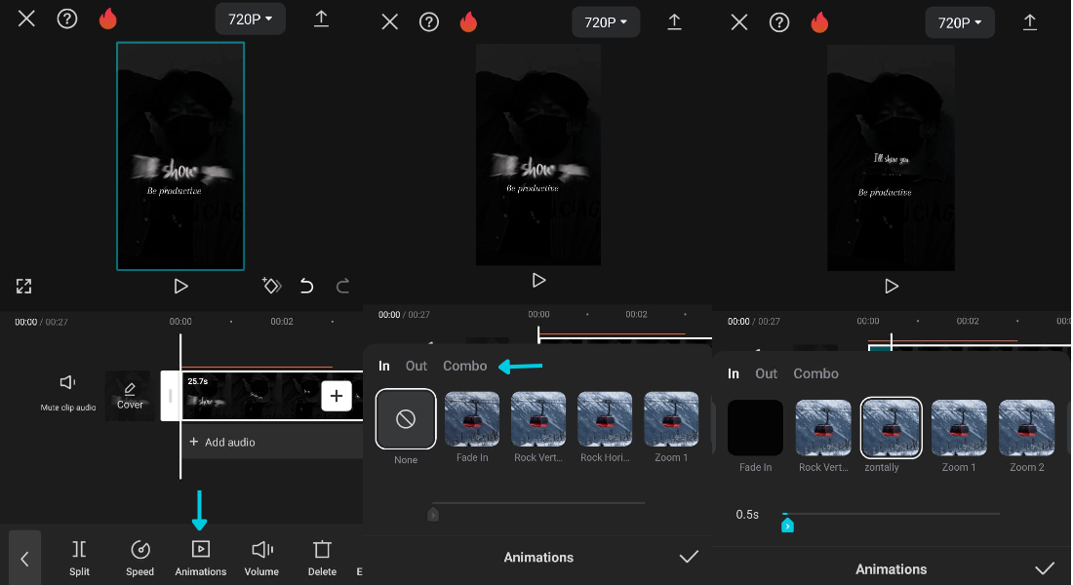Adjust the 0.5s animation duration slider
This screenshot has width=1073, height=585.
[787, 524]
